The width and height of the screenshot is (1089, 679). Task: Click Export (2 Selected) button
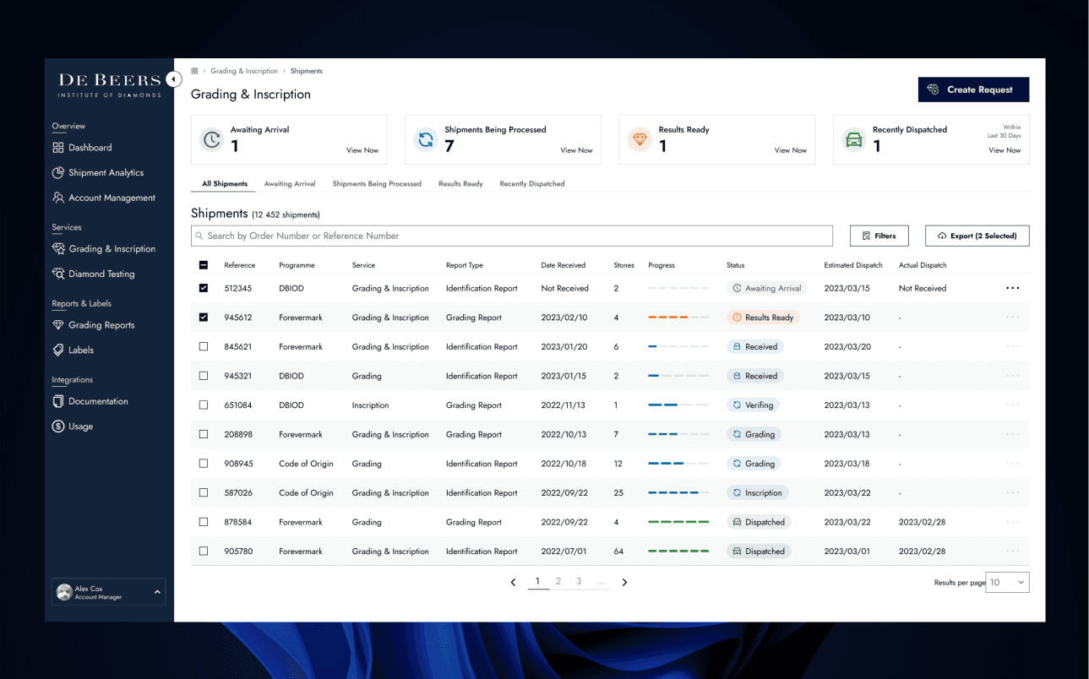pyautogui.click(x=977, y=236)
